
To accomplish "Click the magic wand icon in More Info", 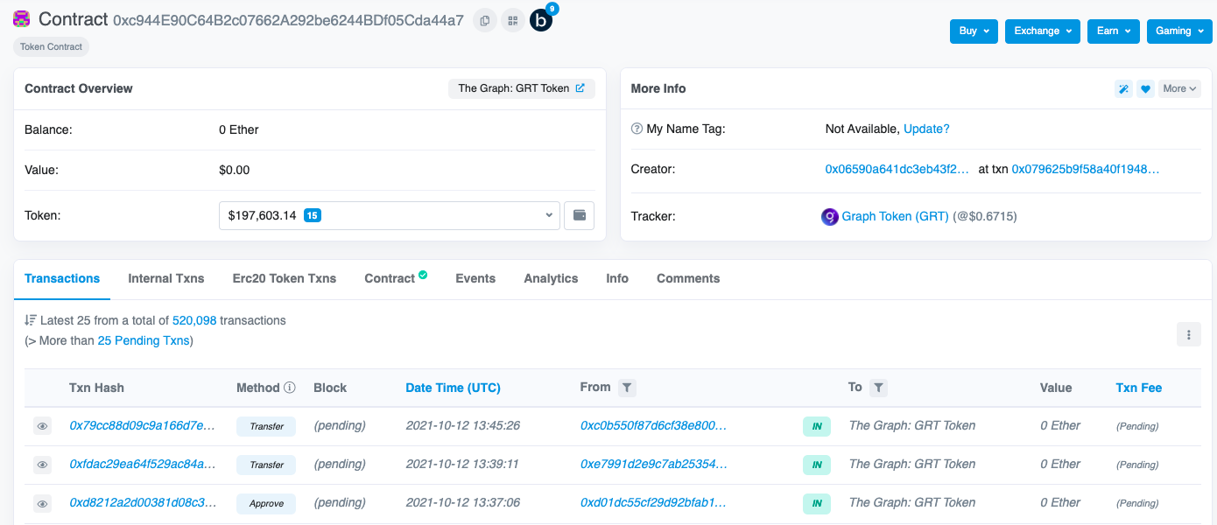I will coord(1123,88).
